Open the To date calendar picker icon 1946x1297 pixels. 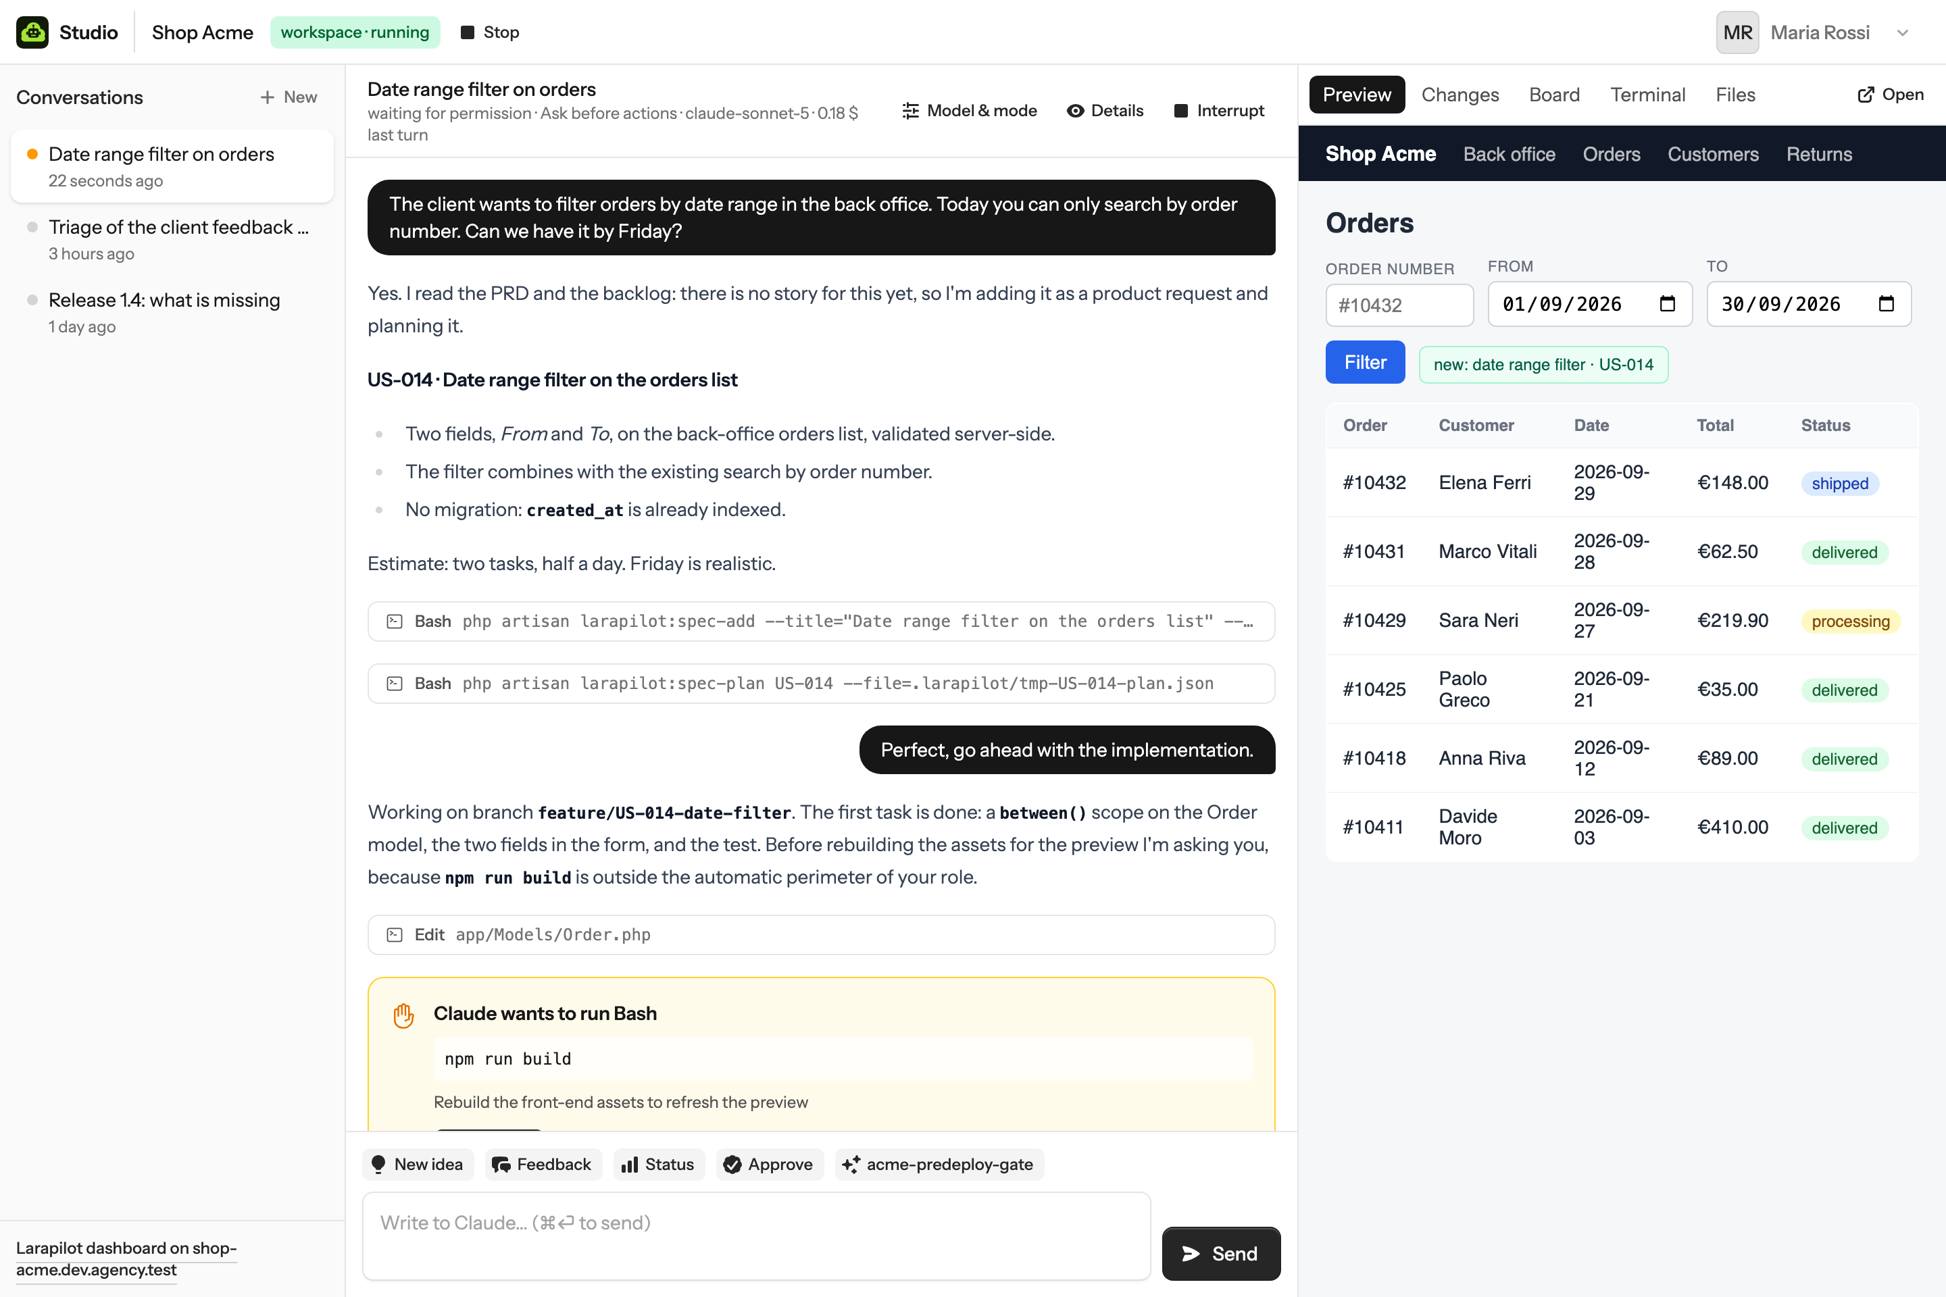tap(1886, 303)
